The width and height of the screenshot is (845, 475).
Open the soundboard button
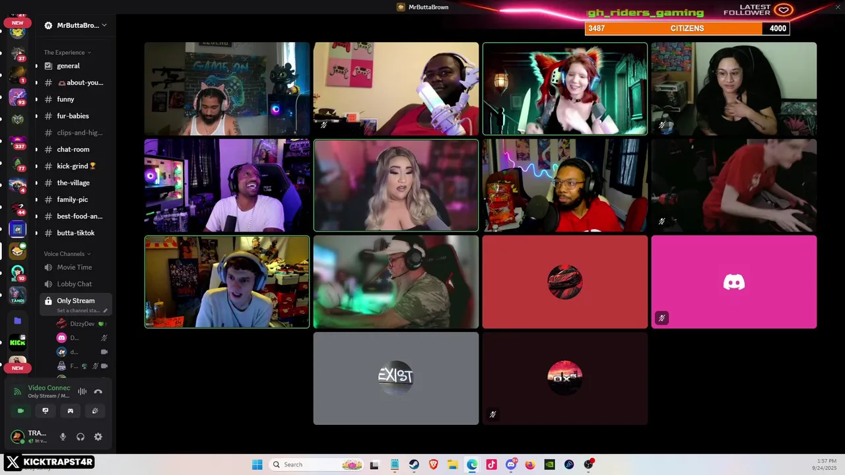point(95,410)
